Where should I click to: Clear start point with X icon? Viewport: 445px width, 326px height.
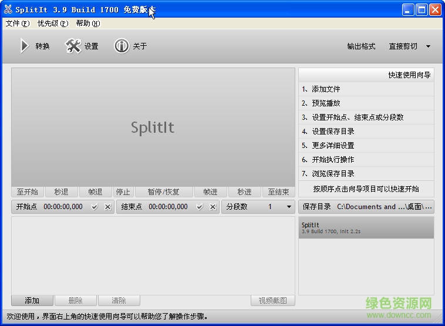(107, 207)
